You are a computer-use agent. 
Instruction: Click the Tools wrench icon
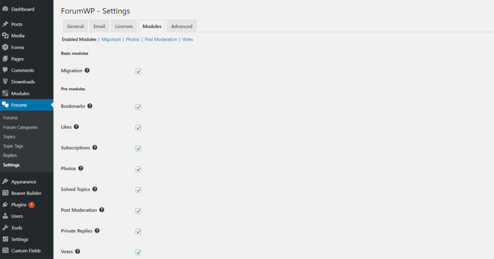(5, 228)
